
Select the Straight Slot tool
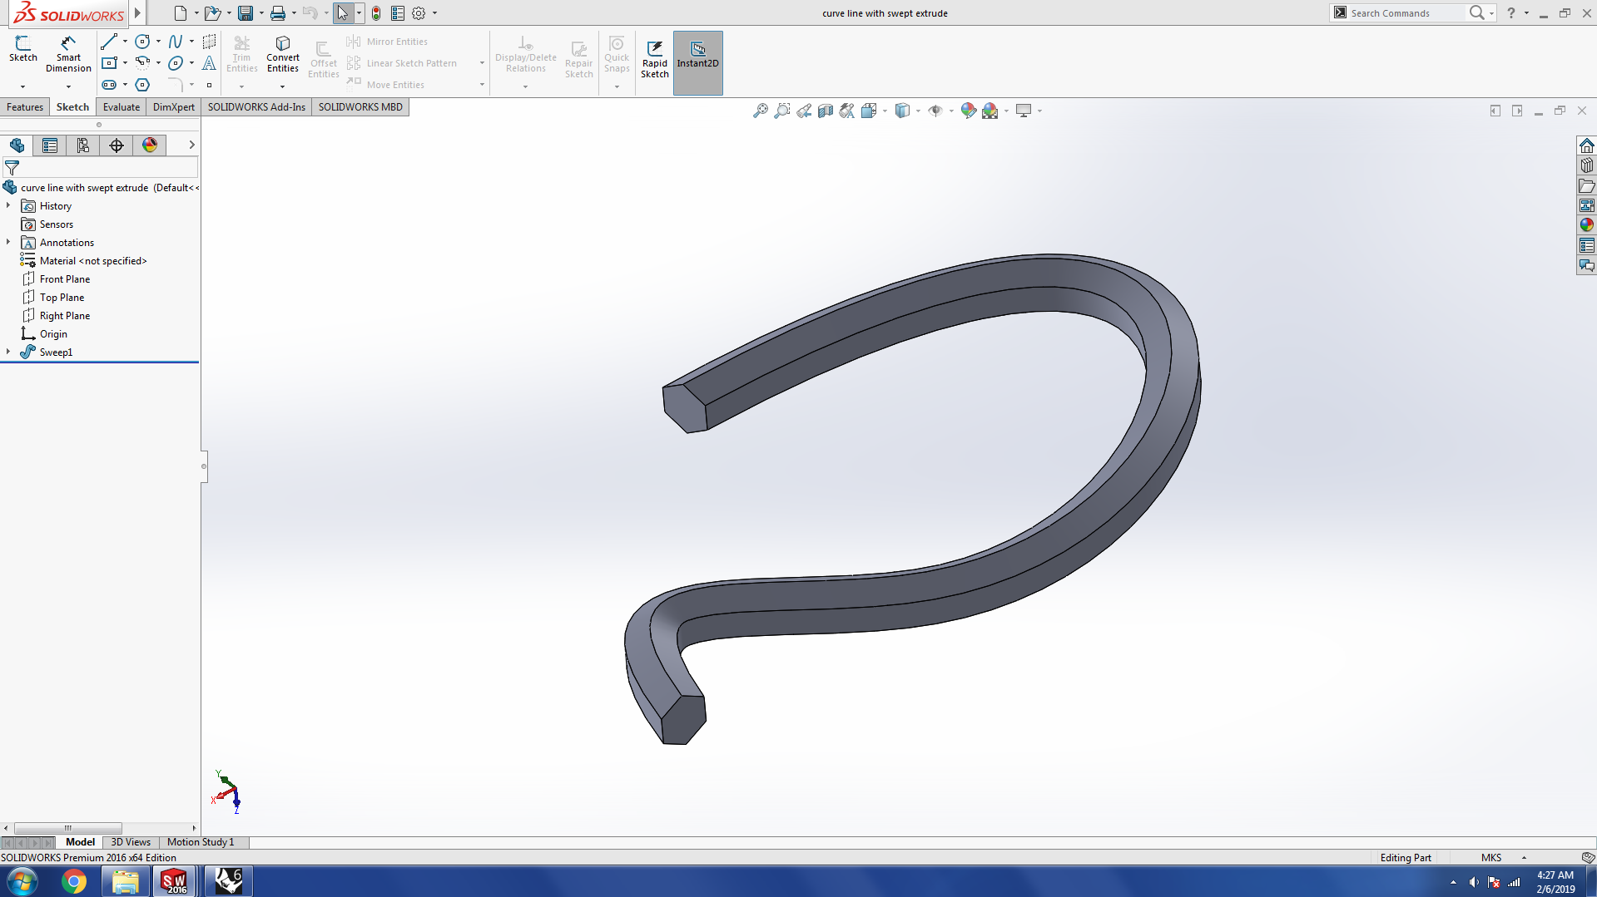point(108,85)
